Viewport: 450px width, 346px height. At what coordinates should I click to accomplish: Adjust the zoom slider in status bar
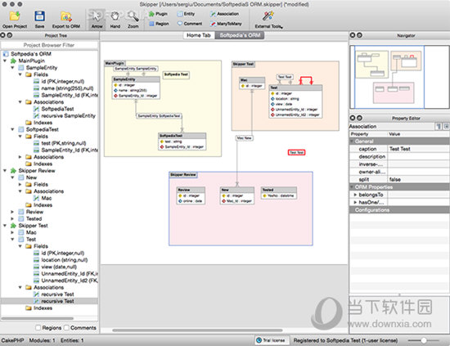[x=424, y=340]
